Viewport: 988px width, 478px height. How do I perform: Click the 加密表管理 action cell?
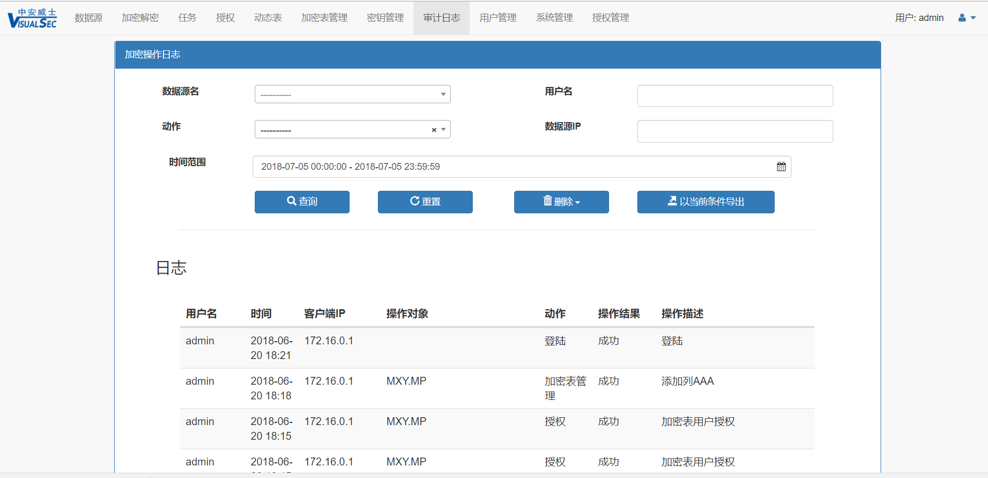point(566,388)
